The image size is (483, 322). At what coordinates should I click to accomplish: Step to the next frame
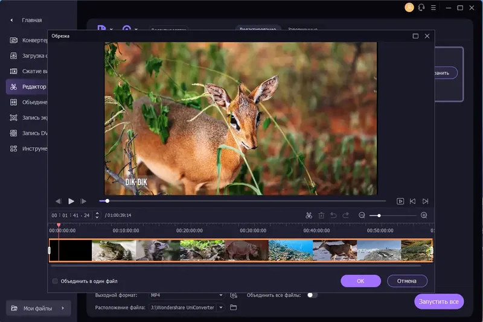click(x=84, y=201)
